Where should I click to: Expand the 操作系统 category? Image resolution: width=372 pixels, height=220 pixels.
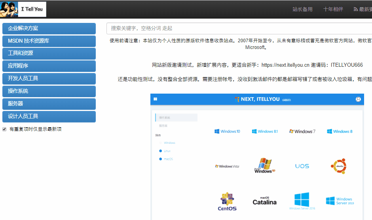pyautogui.click(x=49, y=91)
